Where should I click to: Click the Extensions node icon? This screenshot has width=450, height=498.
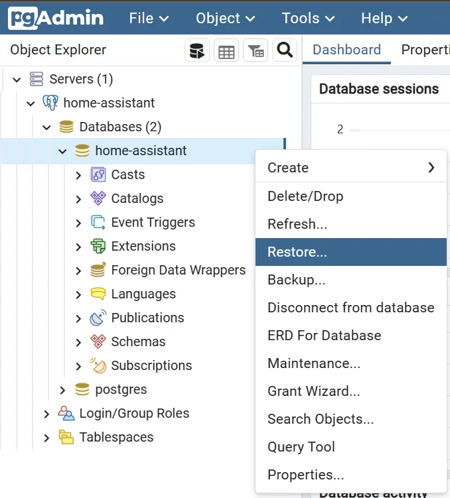point(98,247)
